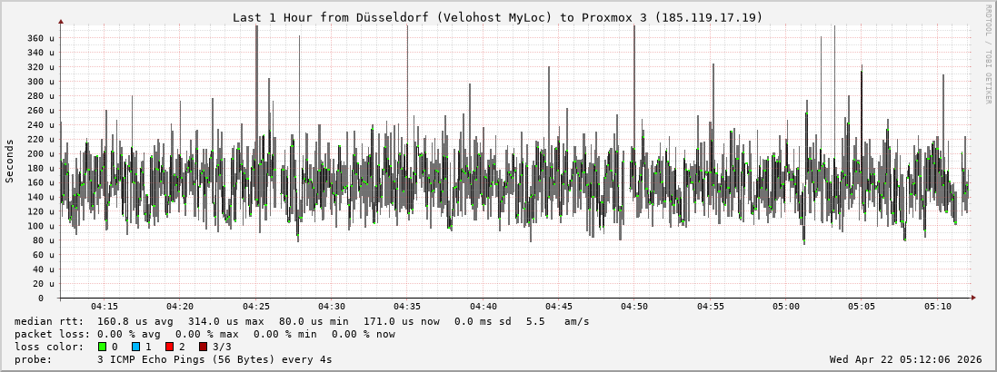Click the green loss color swatch for 0

point(102,347)
